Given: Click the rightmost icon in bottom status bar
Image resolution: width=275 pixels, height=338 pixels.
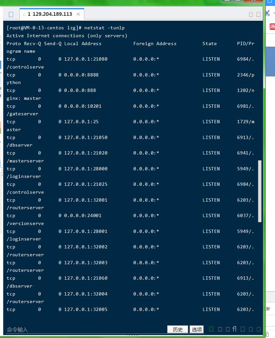Looking at the screenshot, I should [x=259, y=329].
